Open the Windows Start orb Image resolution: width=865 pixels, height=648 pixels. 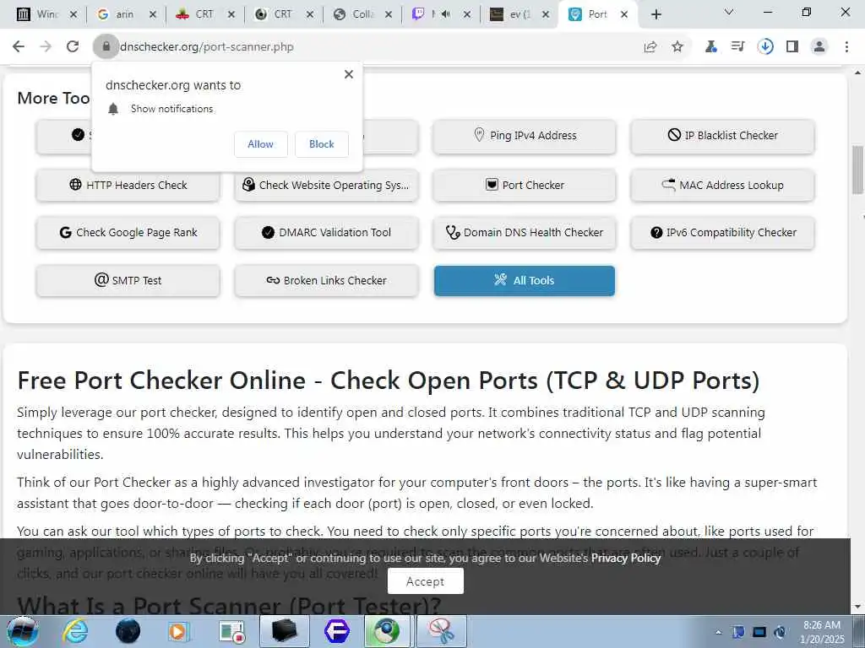(23, 631)
